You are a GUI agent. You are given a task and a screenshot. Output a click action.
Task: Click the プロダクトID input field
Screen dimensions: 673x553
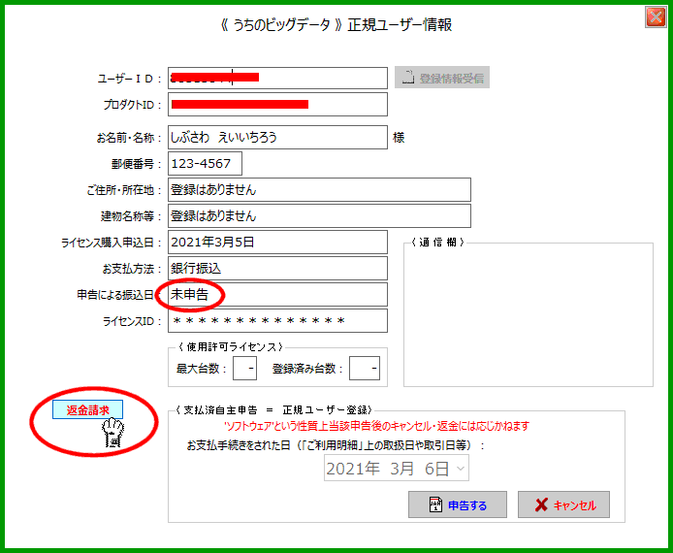click(277, 105)
